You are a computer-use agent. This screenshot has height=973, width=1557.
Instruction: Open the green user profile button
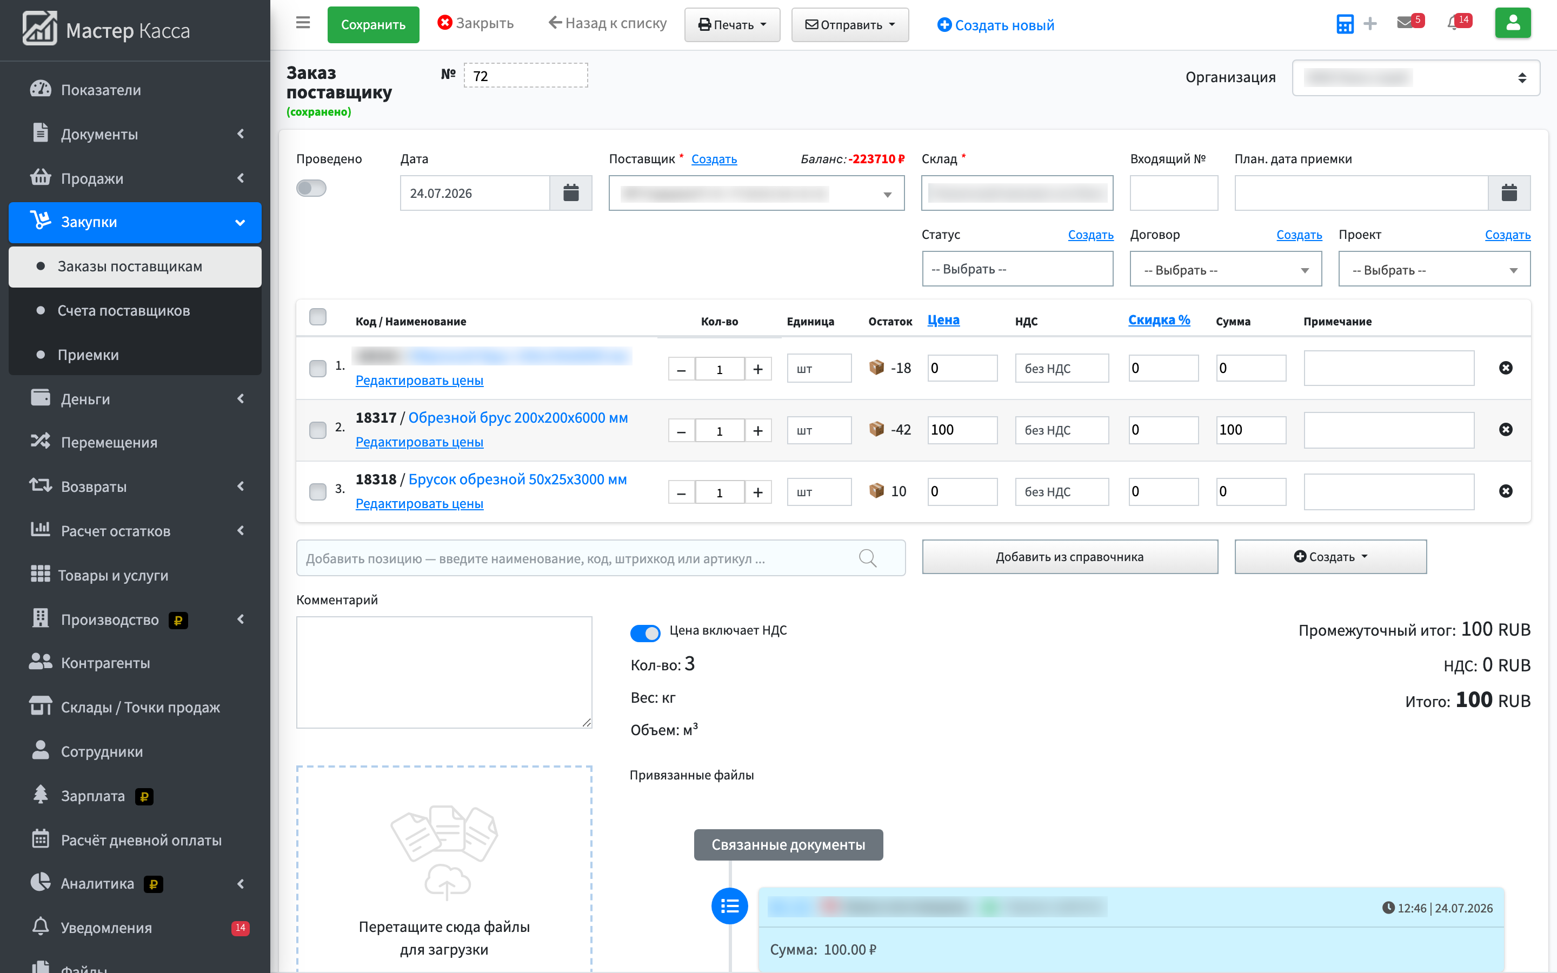(1513, 23)
